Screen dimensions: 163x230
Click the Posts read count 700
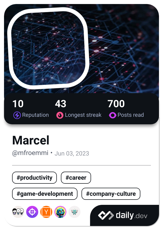click(x=116, y=104)
